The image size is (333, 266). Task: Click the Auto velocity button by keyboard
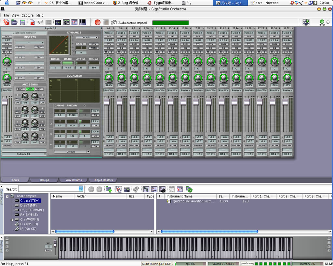(x=48, y=250)
